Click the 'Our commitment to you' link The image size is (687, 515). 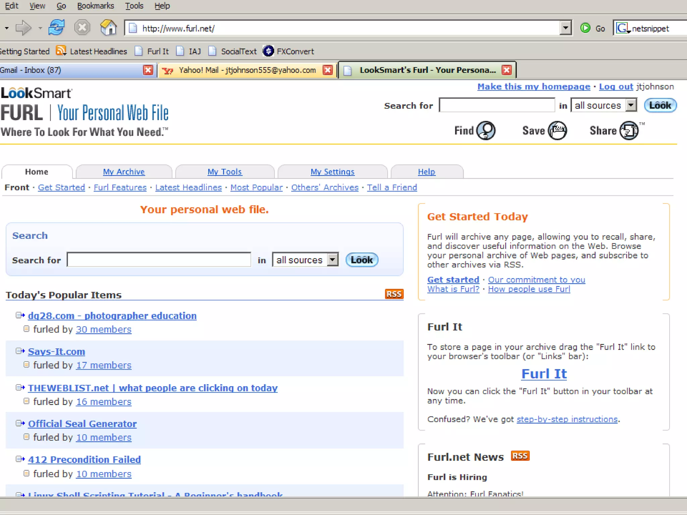(x=536, y=280)
